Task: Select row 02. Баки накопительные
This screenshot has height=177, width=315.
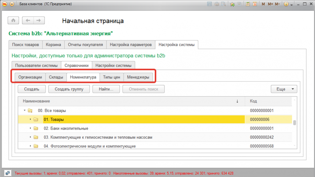Action: [x=155, y=128]
